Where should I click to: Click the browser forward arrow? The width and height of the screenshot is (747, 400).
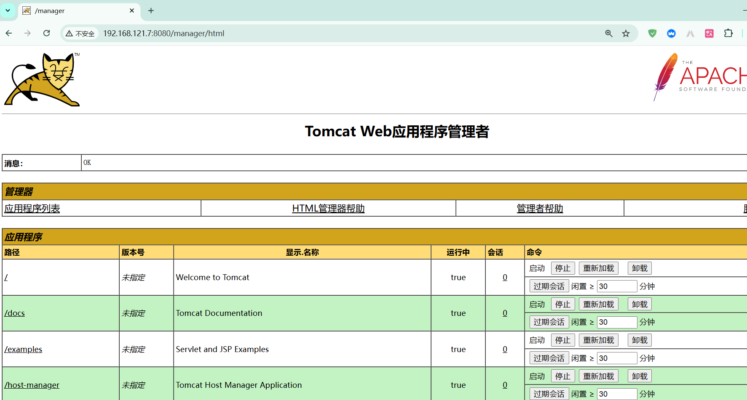pos(27,33)
